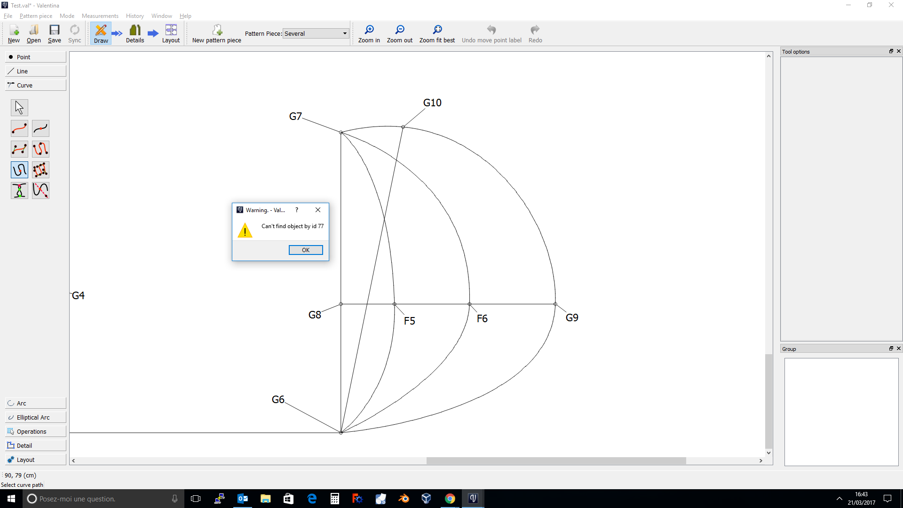The image size is (903, 508).
Task: Toggle Draw mode in toolbar
Action: point(101,34)
